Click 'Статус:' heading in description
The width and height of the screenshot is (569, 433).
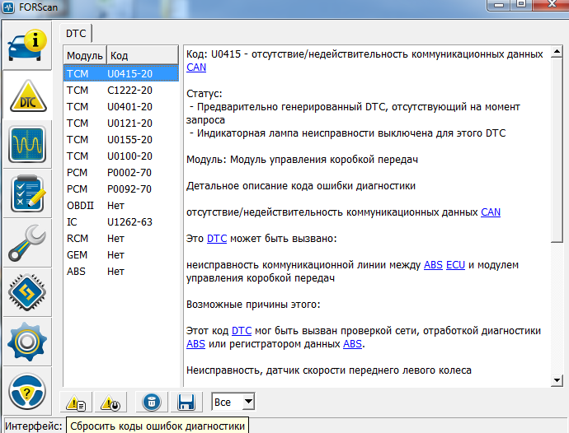pyautogui.click(x=205, y=94)
